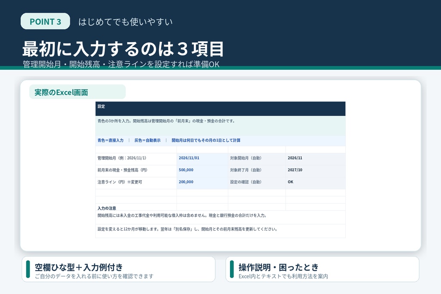Click the POINT 3 badge

[45, 22]
